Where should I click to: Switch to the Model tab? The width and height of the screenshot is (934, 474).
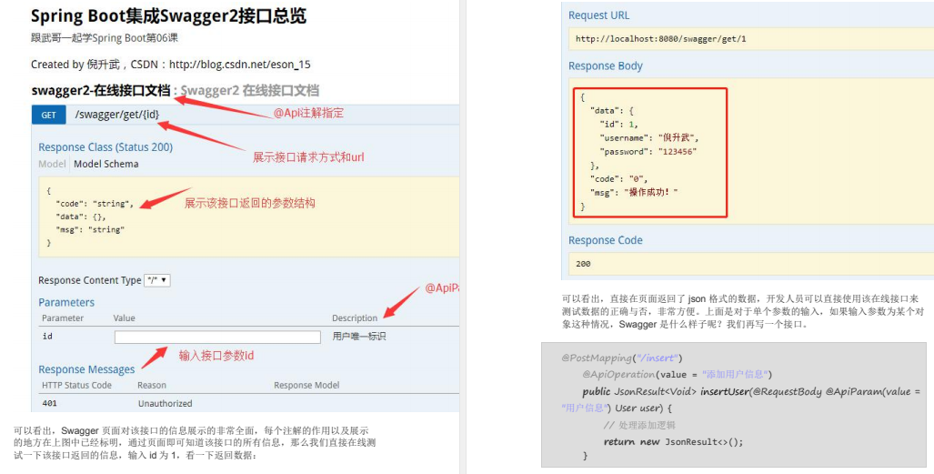coord(52,164)
